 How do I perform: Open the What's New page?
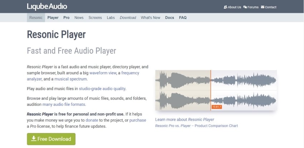tap(151, 18)
